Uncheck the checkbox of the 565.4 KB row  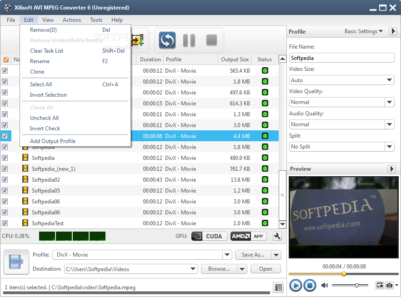[x=5, y=70]
